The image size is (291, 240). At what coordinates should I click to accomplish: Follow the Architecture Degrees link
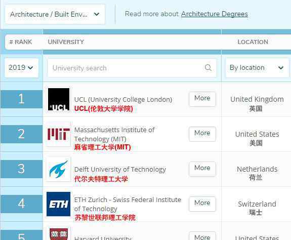coord(215,14)
